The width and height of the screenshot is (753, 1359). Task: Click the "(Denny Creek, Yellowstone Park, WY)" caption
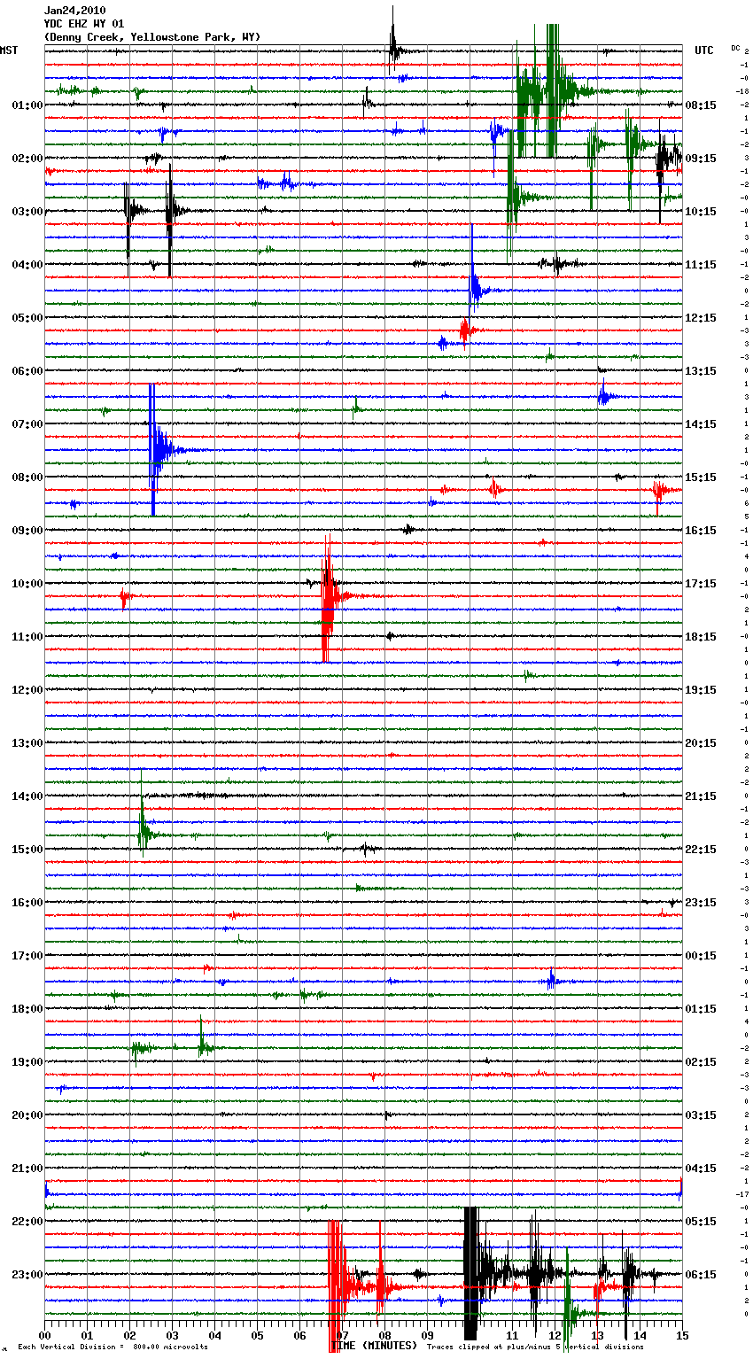coord(152,37)
